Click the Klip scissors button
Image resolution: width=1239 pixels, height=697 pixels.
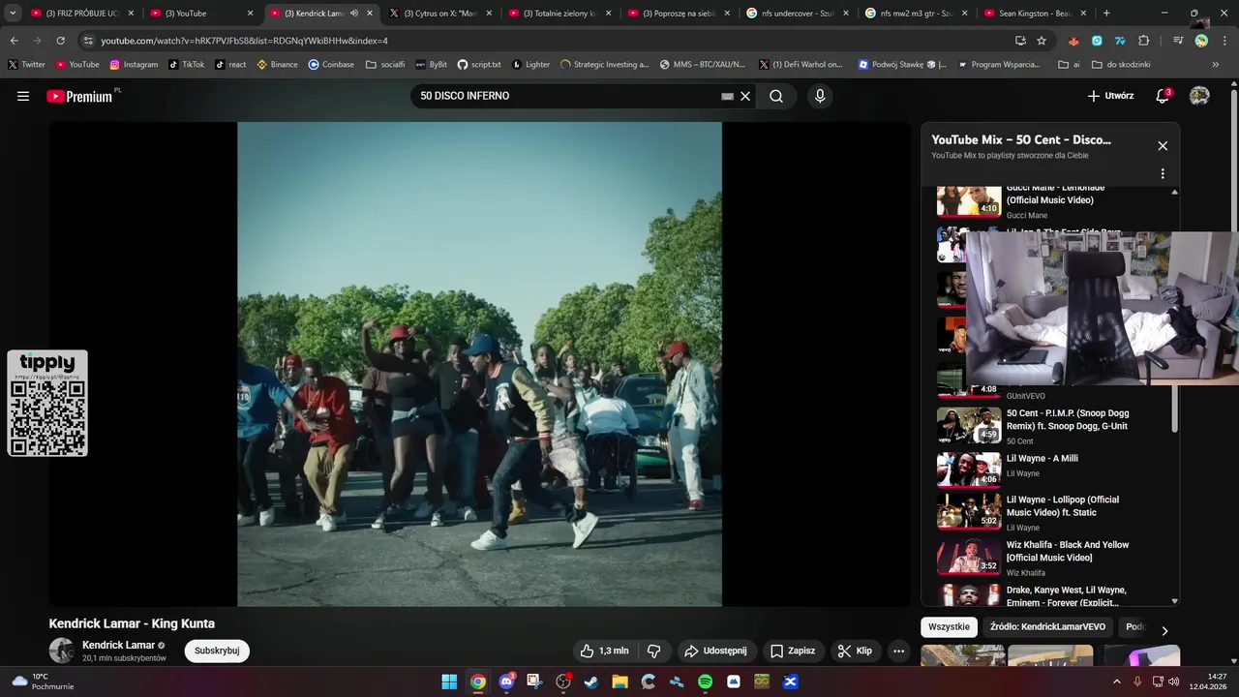pos(855,651)
